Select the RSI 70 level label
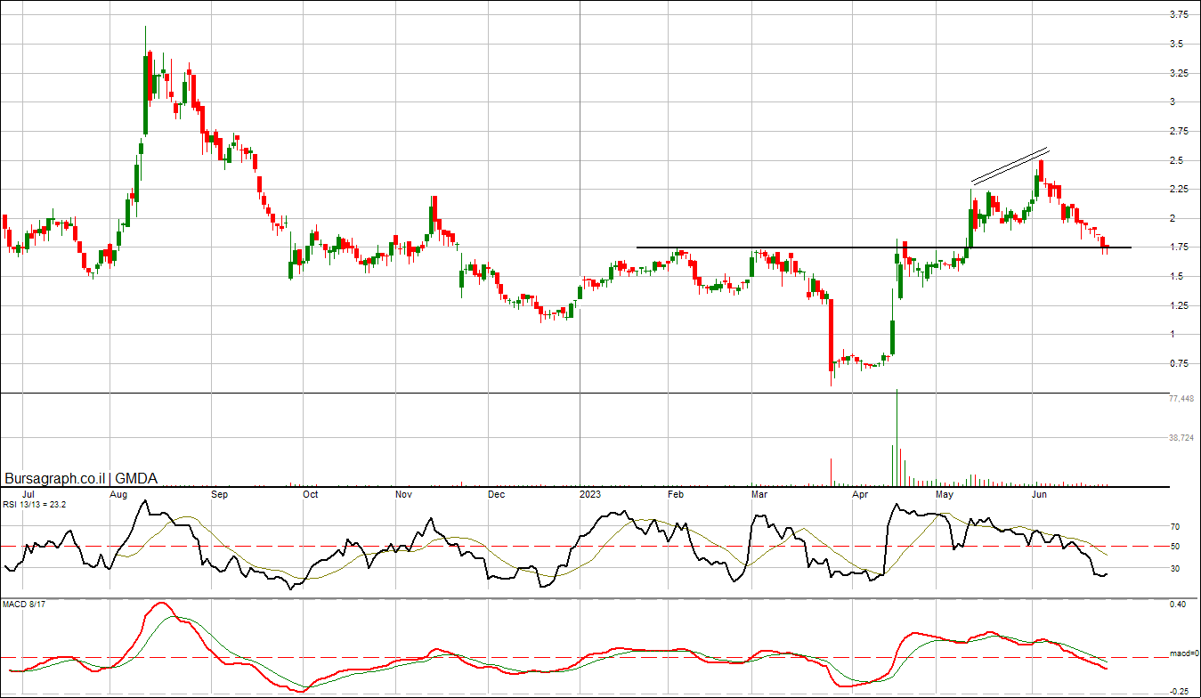The image size is (1201, 698). [x=1175, y=526]
